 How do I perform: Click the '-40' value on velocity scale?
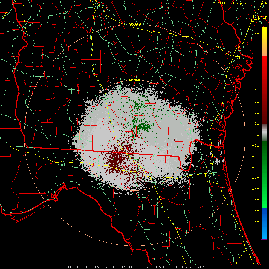click(x=256, y=179)
